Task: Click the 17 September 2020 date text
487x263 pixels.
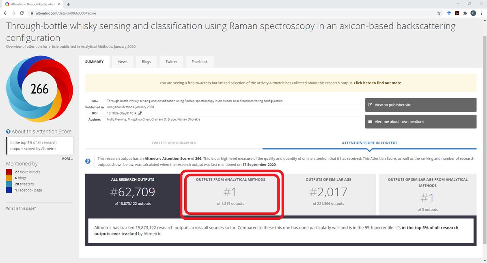Action: click(259, 165)
